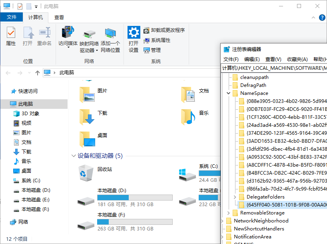
Task: Click the Explorer address bar path
Action: [x=132, y=73]
